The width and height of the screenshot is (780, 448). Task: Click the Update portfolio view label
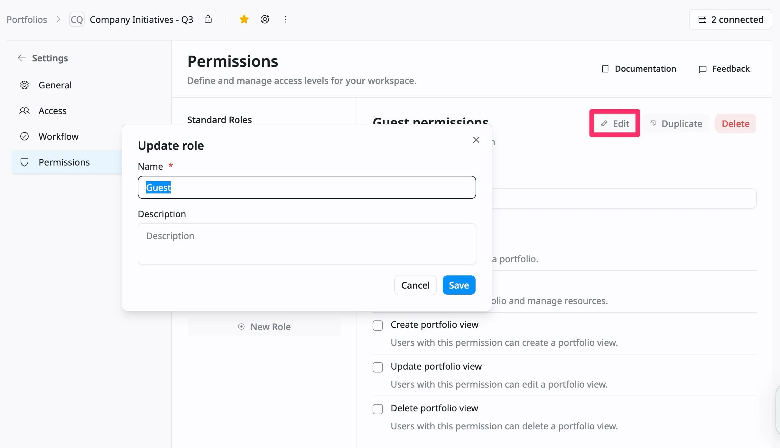click(436, 366)
